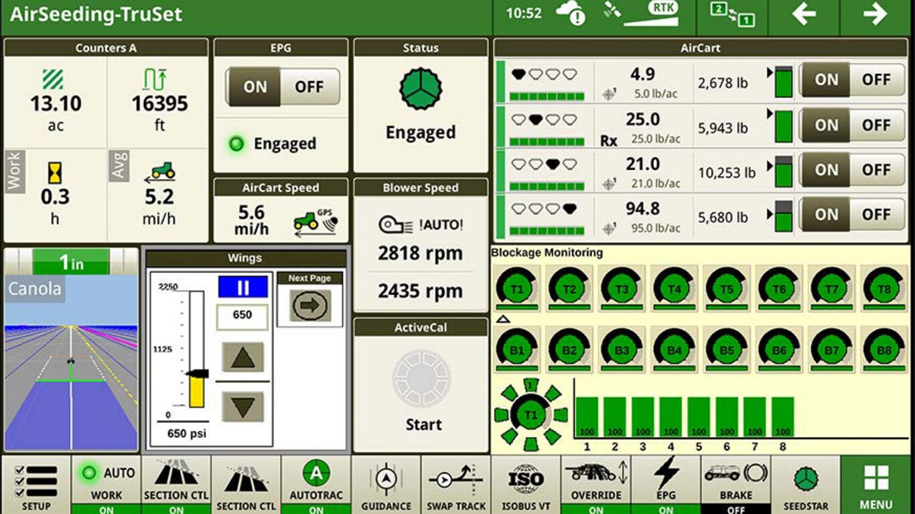Image resolution: width=915 pixels, height=514 pixels.
Task: Go to previous run page arrow
Action: pyautogui.click(x=804, y=14)
